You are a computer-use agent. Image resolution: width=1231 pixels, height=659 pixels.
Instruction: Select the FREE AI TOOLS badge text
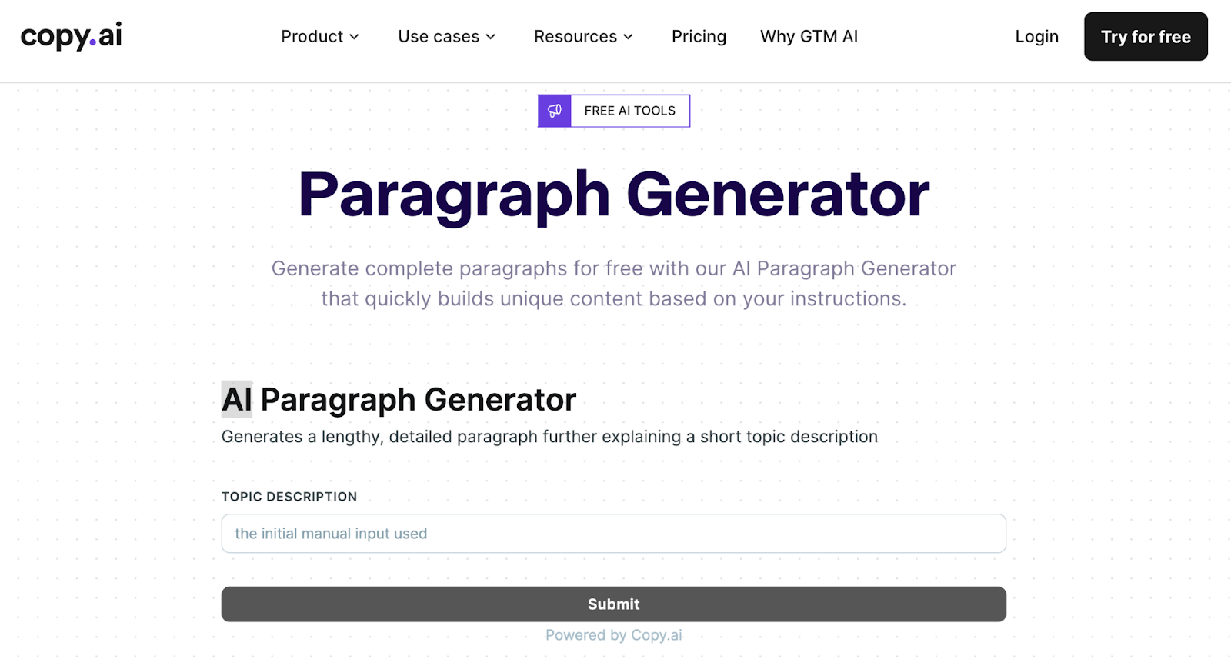point(629,111)
